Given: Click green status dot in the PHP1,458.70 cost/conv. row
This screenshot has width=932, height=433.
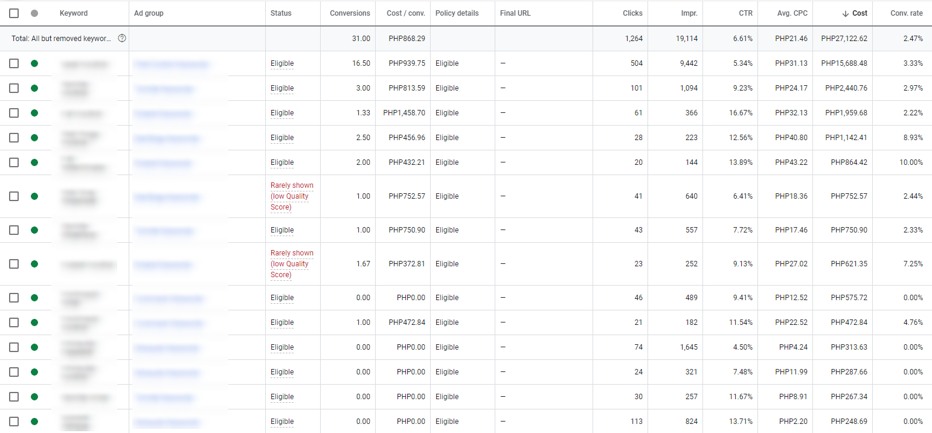Looking at the screenshot, I should (34, 113).
